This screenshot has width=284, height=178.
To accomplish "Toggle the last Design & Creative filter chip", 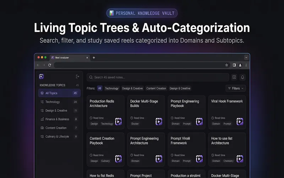I will 180,88.
